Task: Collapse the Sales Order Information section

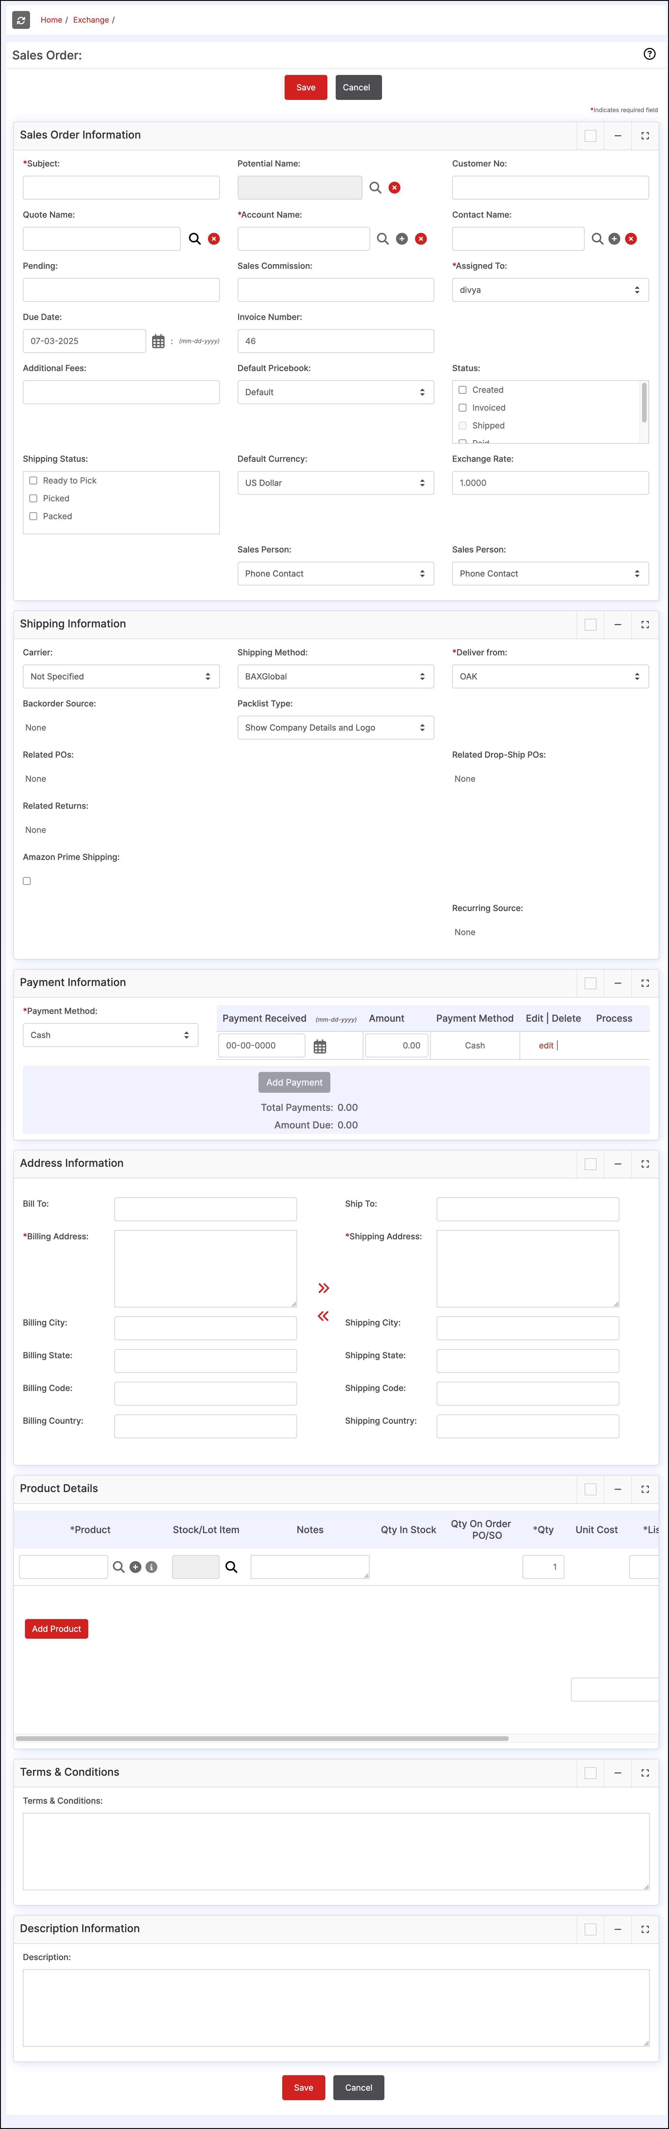Action: 618,136
